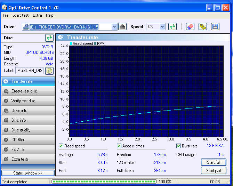Click the RPM legend swatch

[x=95, y=43]
